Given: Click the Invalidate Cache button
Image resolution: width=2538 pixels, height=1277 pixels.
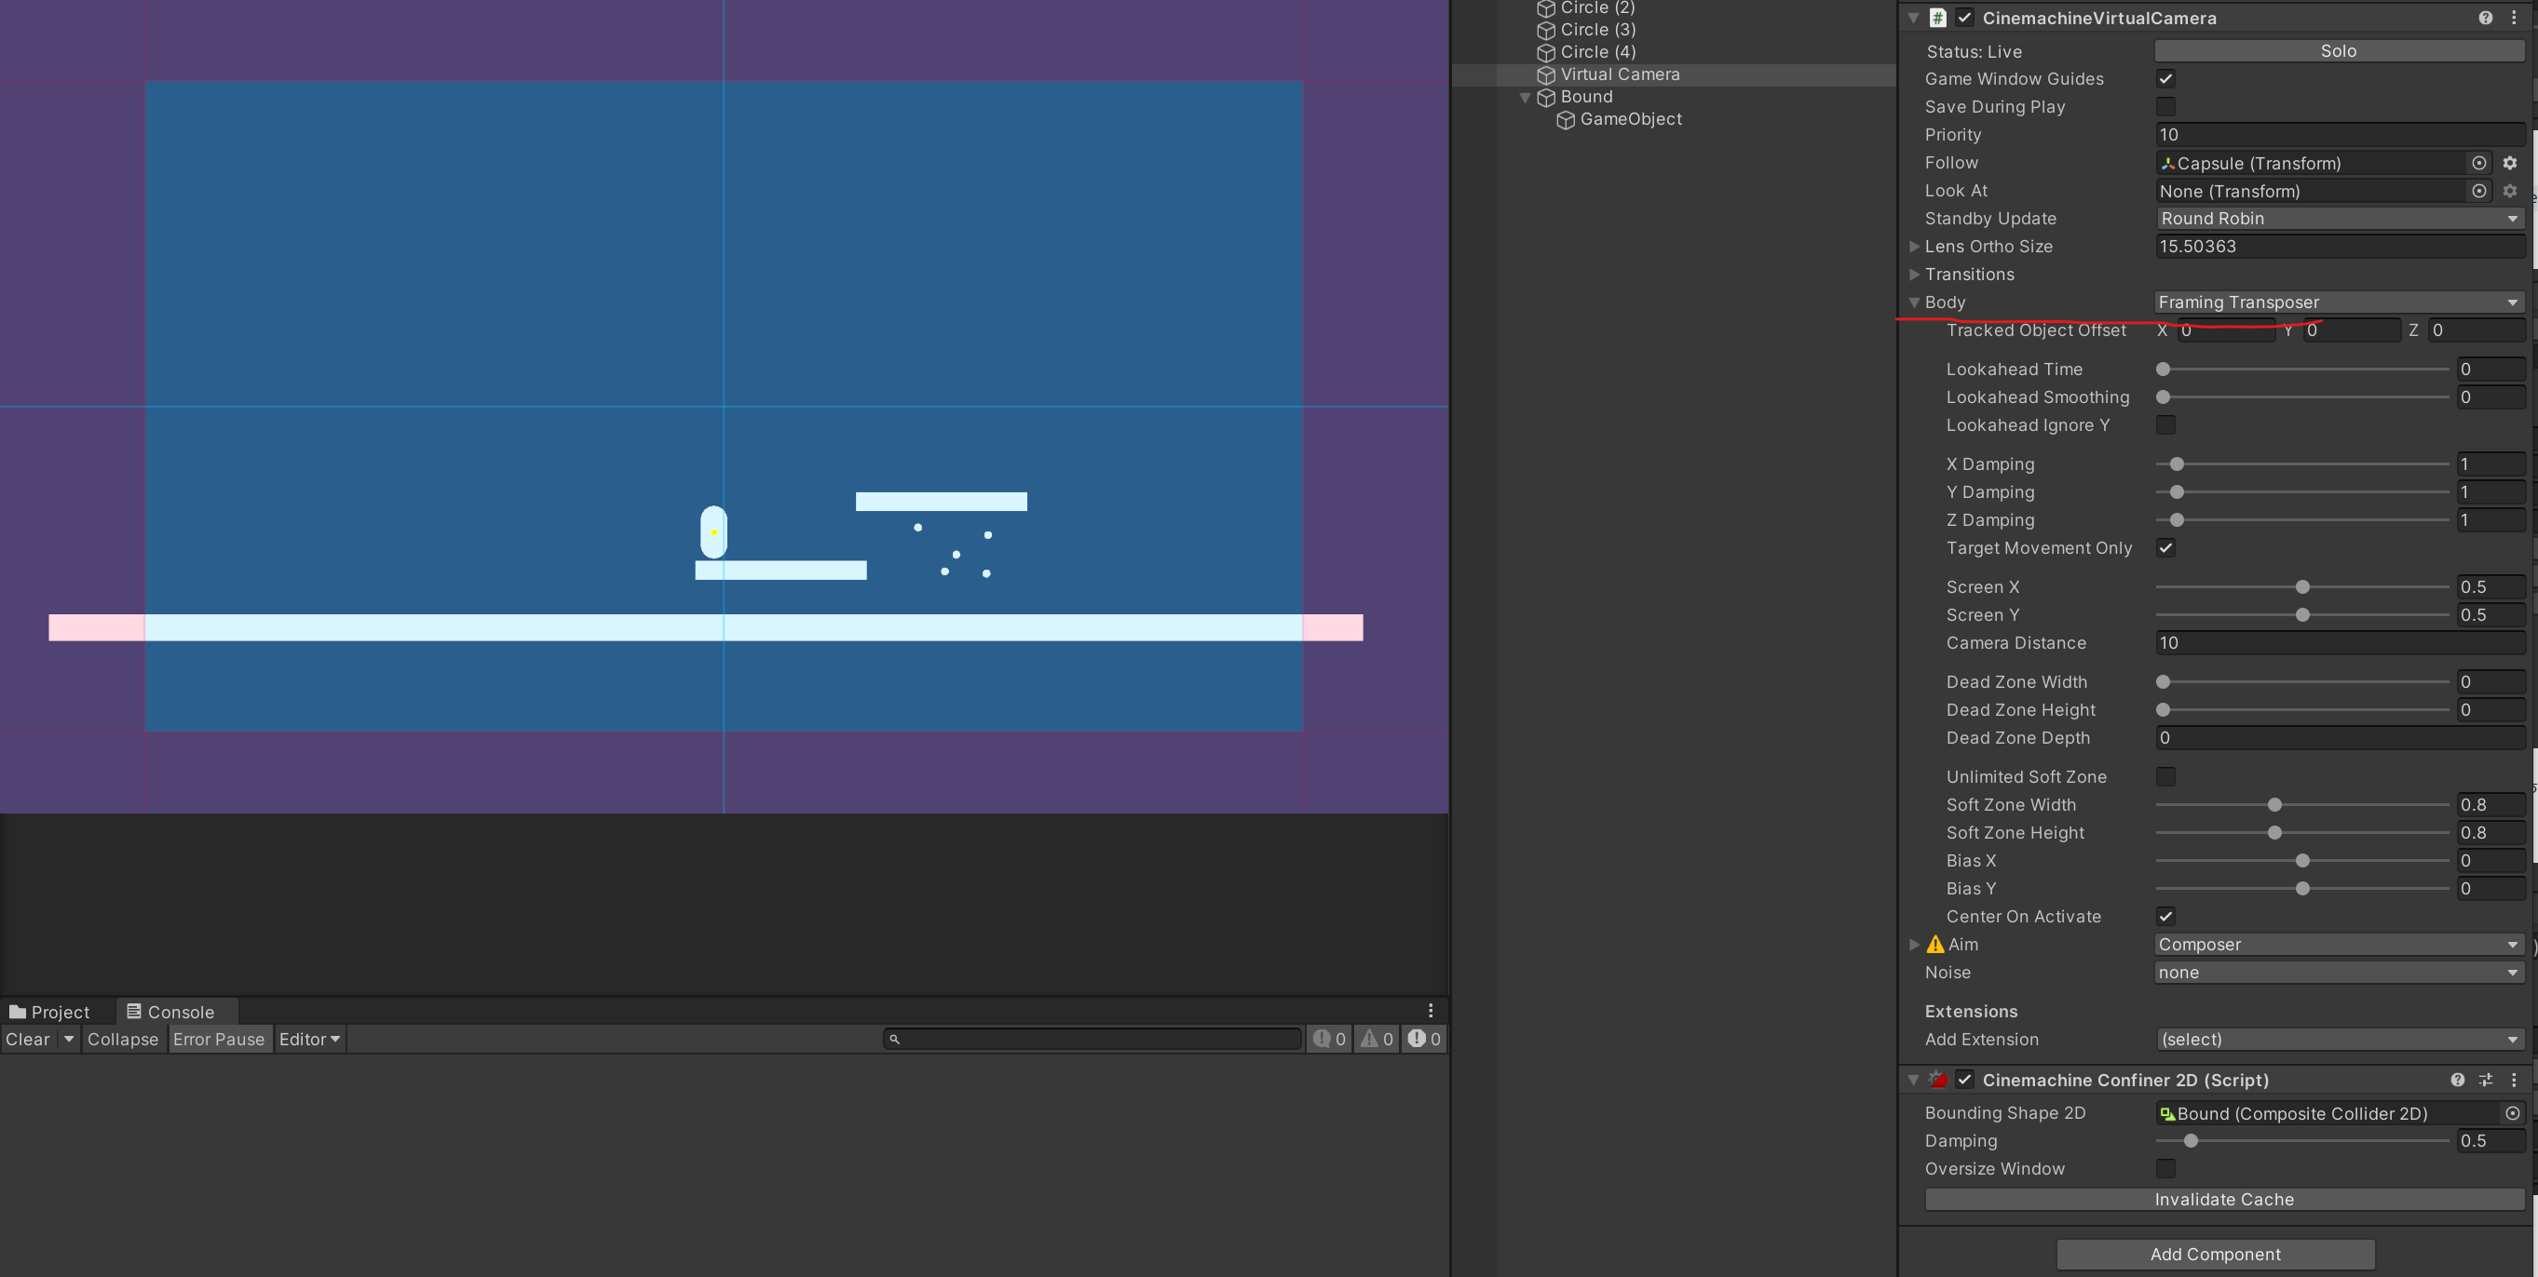Looking at the screenshot, I should (x=2224, y=1199).
